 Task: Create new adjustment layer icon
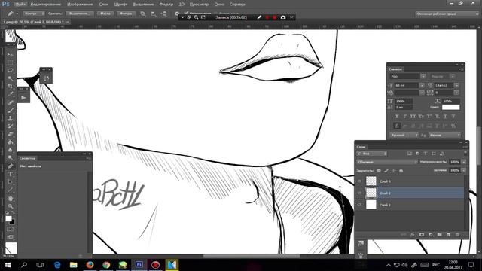(431, 235)
